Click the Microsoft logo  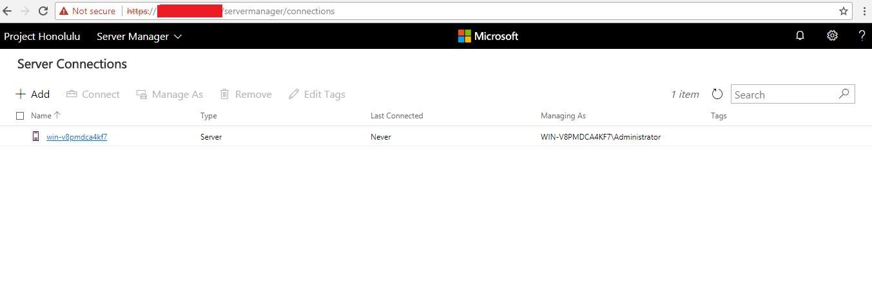click(x=488, y=36)
